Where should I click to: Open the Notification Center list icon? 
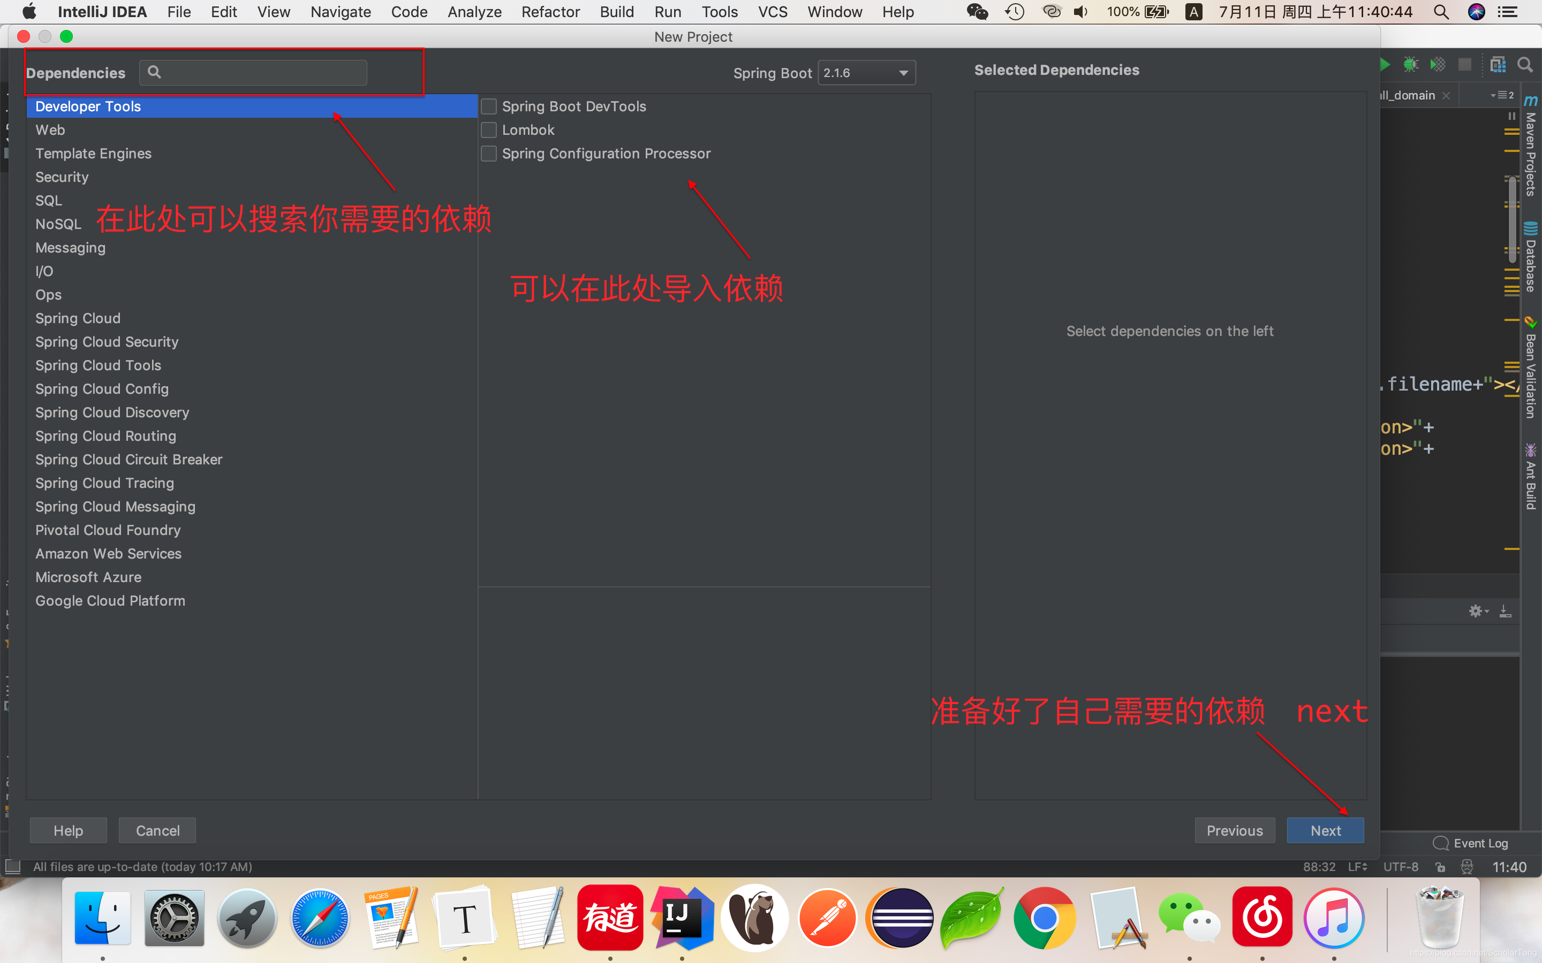(1508, 12)
